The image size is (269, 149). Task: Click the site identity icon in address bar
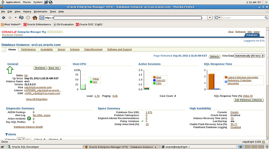(42, 18)
